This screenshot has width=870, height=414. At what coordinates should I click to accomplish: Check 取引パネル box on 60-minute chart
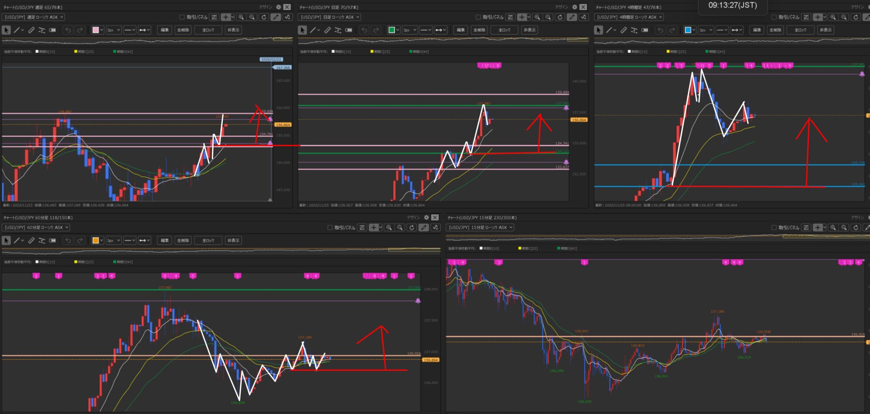click(x=330, y=228)
